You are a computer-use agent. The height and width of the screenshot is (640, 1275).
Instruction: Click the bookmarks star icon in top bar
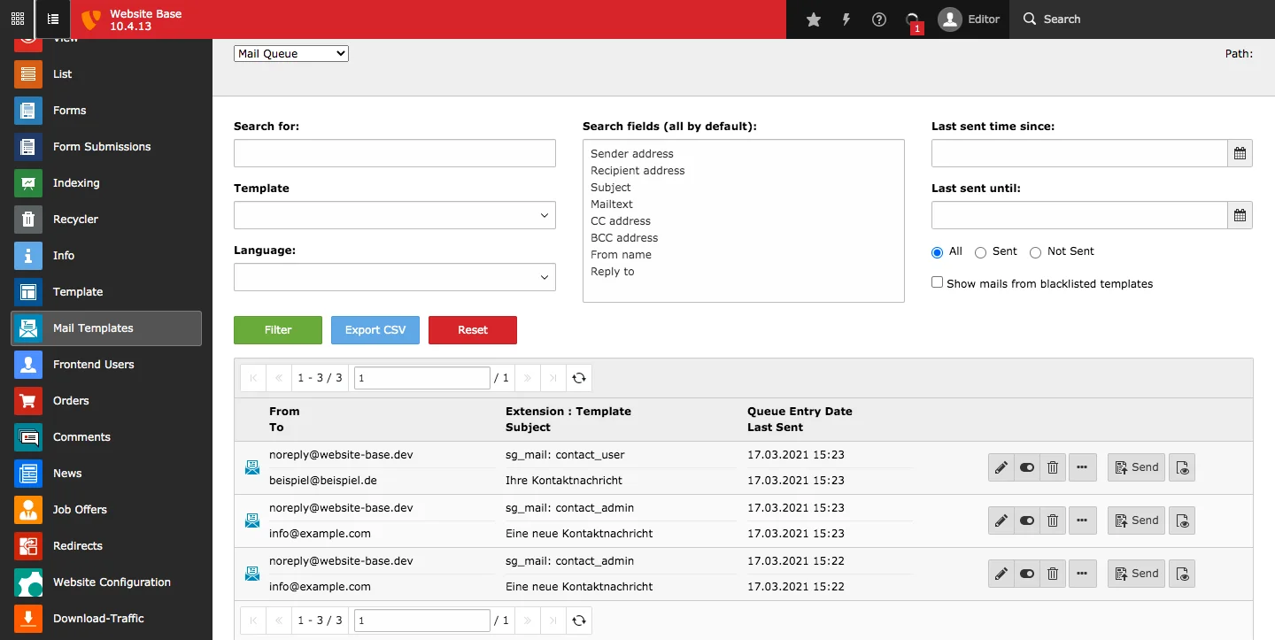pos(814,19)
